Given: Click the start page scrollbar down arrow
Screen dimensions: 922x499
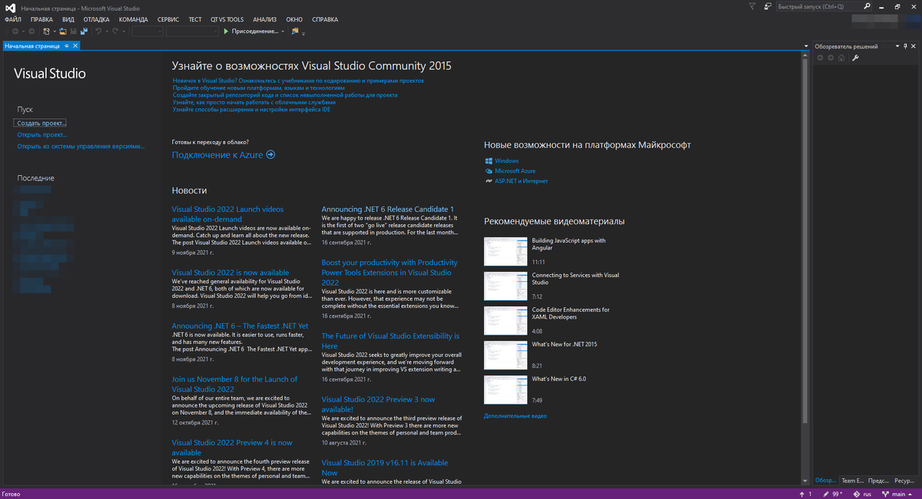Looking at the screenshot, I should click(x=805, y=483).
